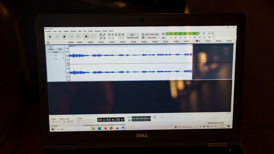Adjust the Zvok 1 gain slider knob
274x154 pixels.
pos(55,55)
